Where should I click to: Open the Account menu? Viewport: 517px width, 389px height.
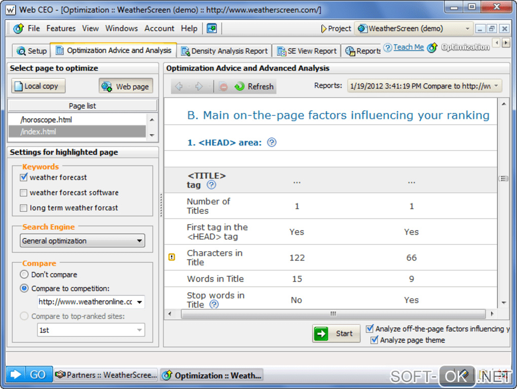pyautogui.click(x=159, y=29)
